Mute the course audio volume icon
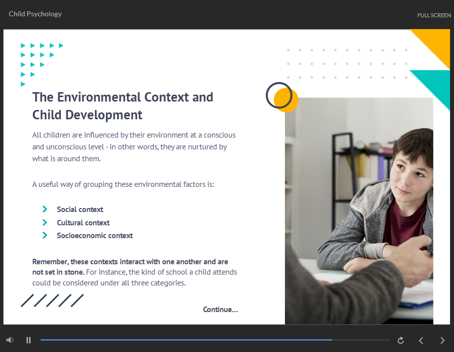This screenshot has height=352, width=454. click(10, 340)
